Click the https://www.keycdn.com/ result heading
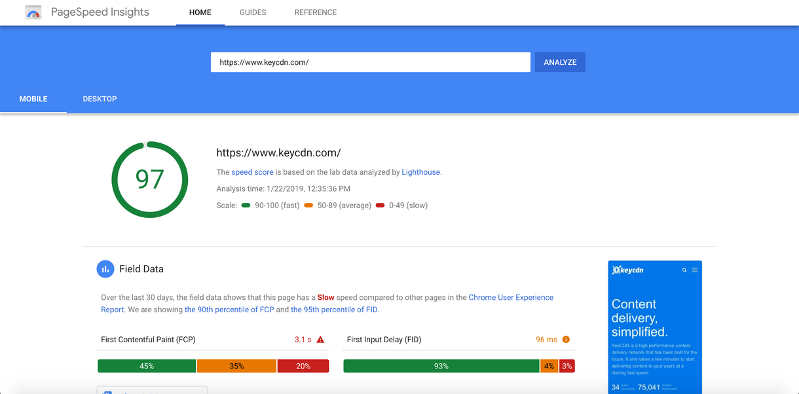This screenshot has height=394, width=799. point(278,152)
